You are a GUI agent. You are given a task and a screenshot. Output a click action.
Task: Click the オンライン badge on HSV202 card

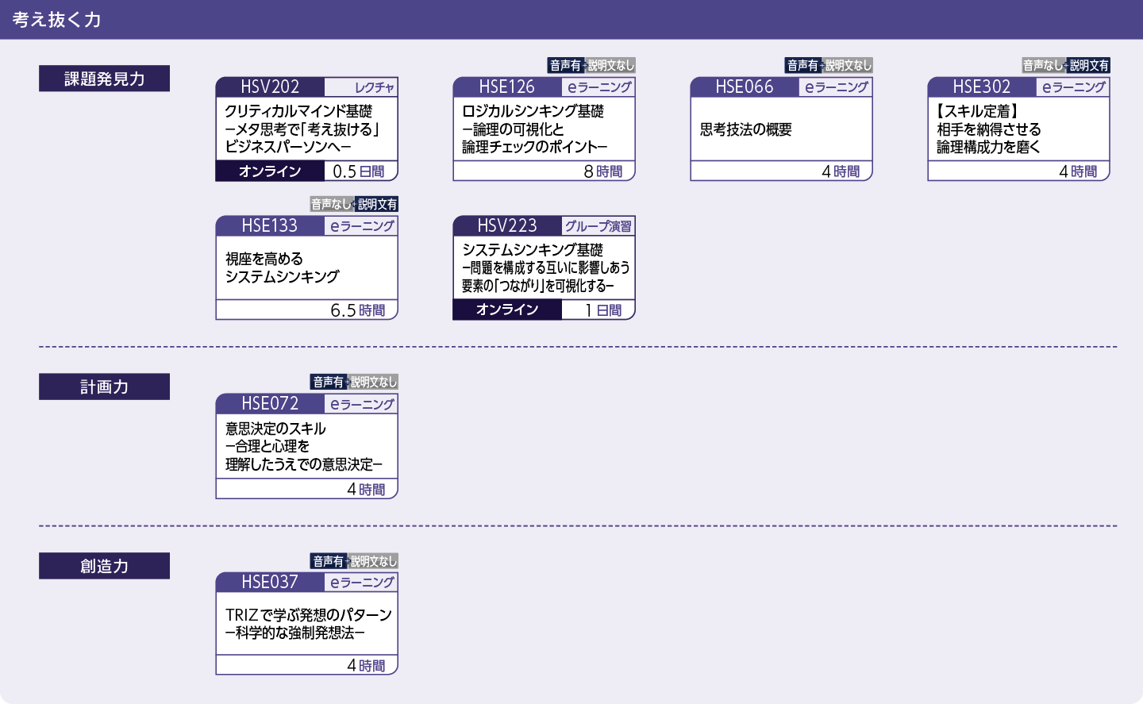click(x=270, y=171)
